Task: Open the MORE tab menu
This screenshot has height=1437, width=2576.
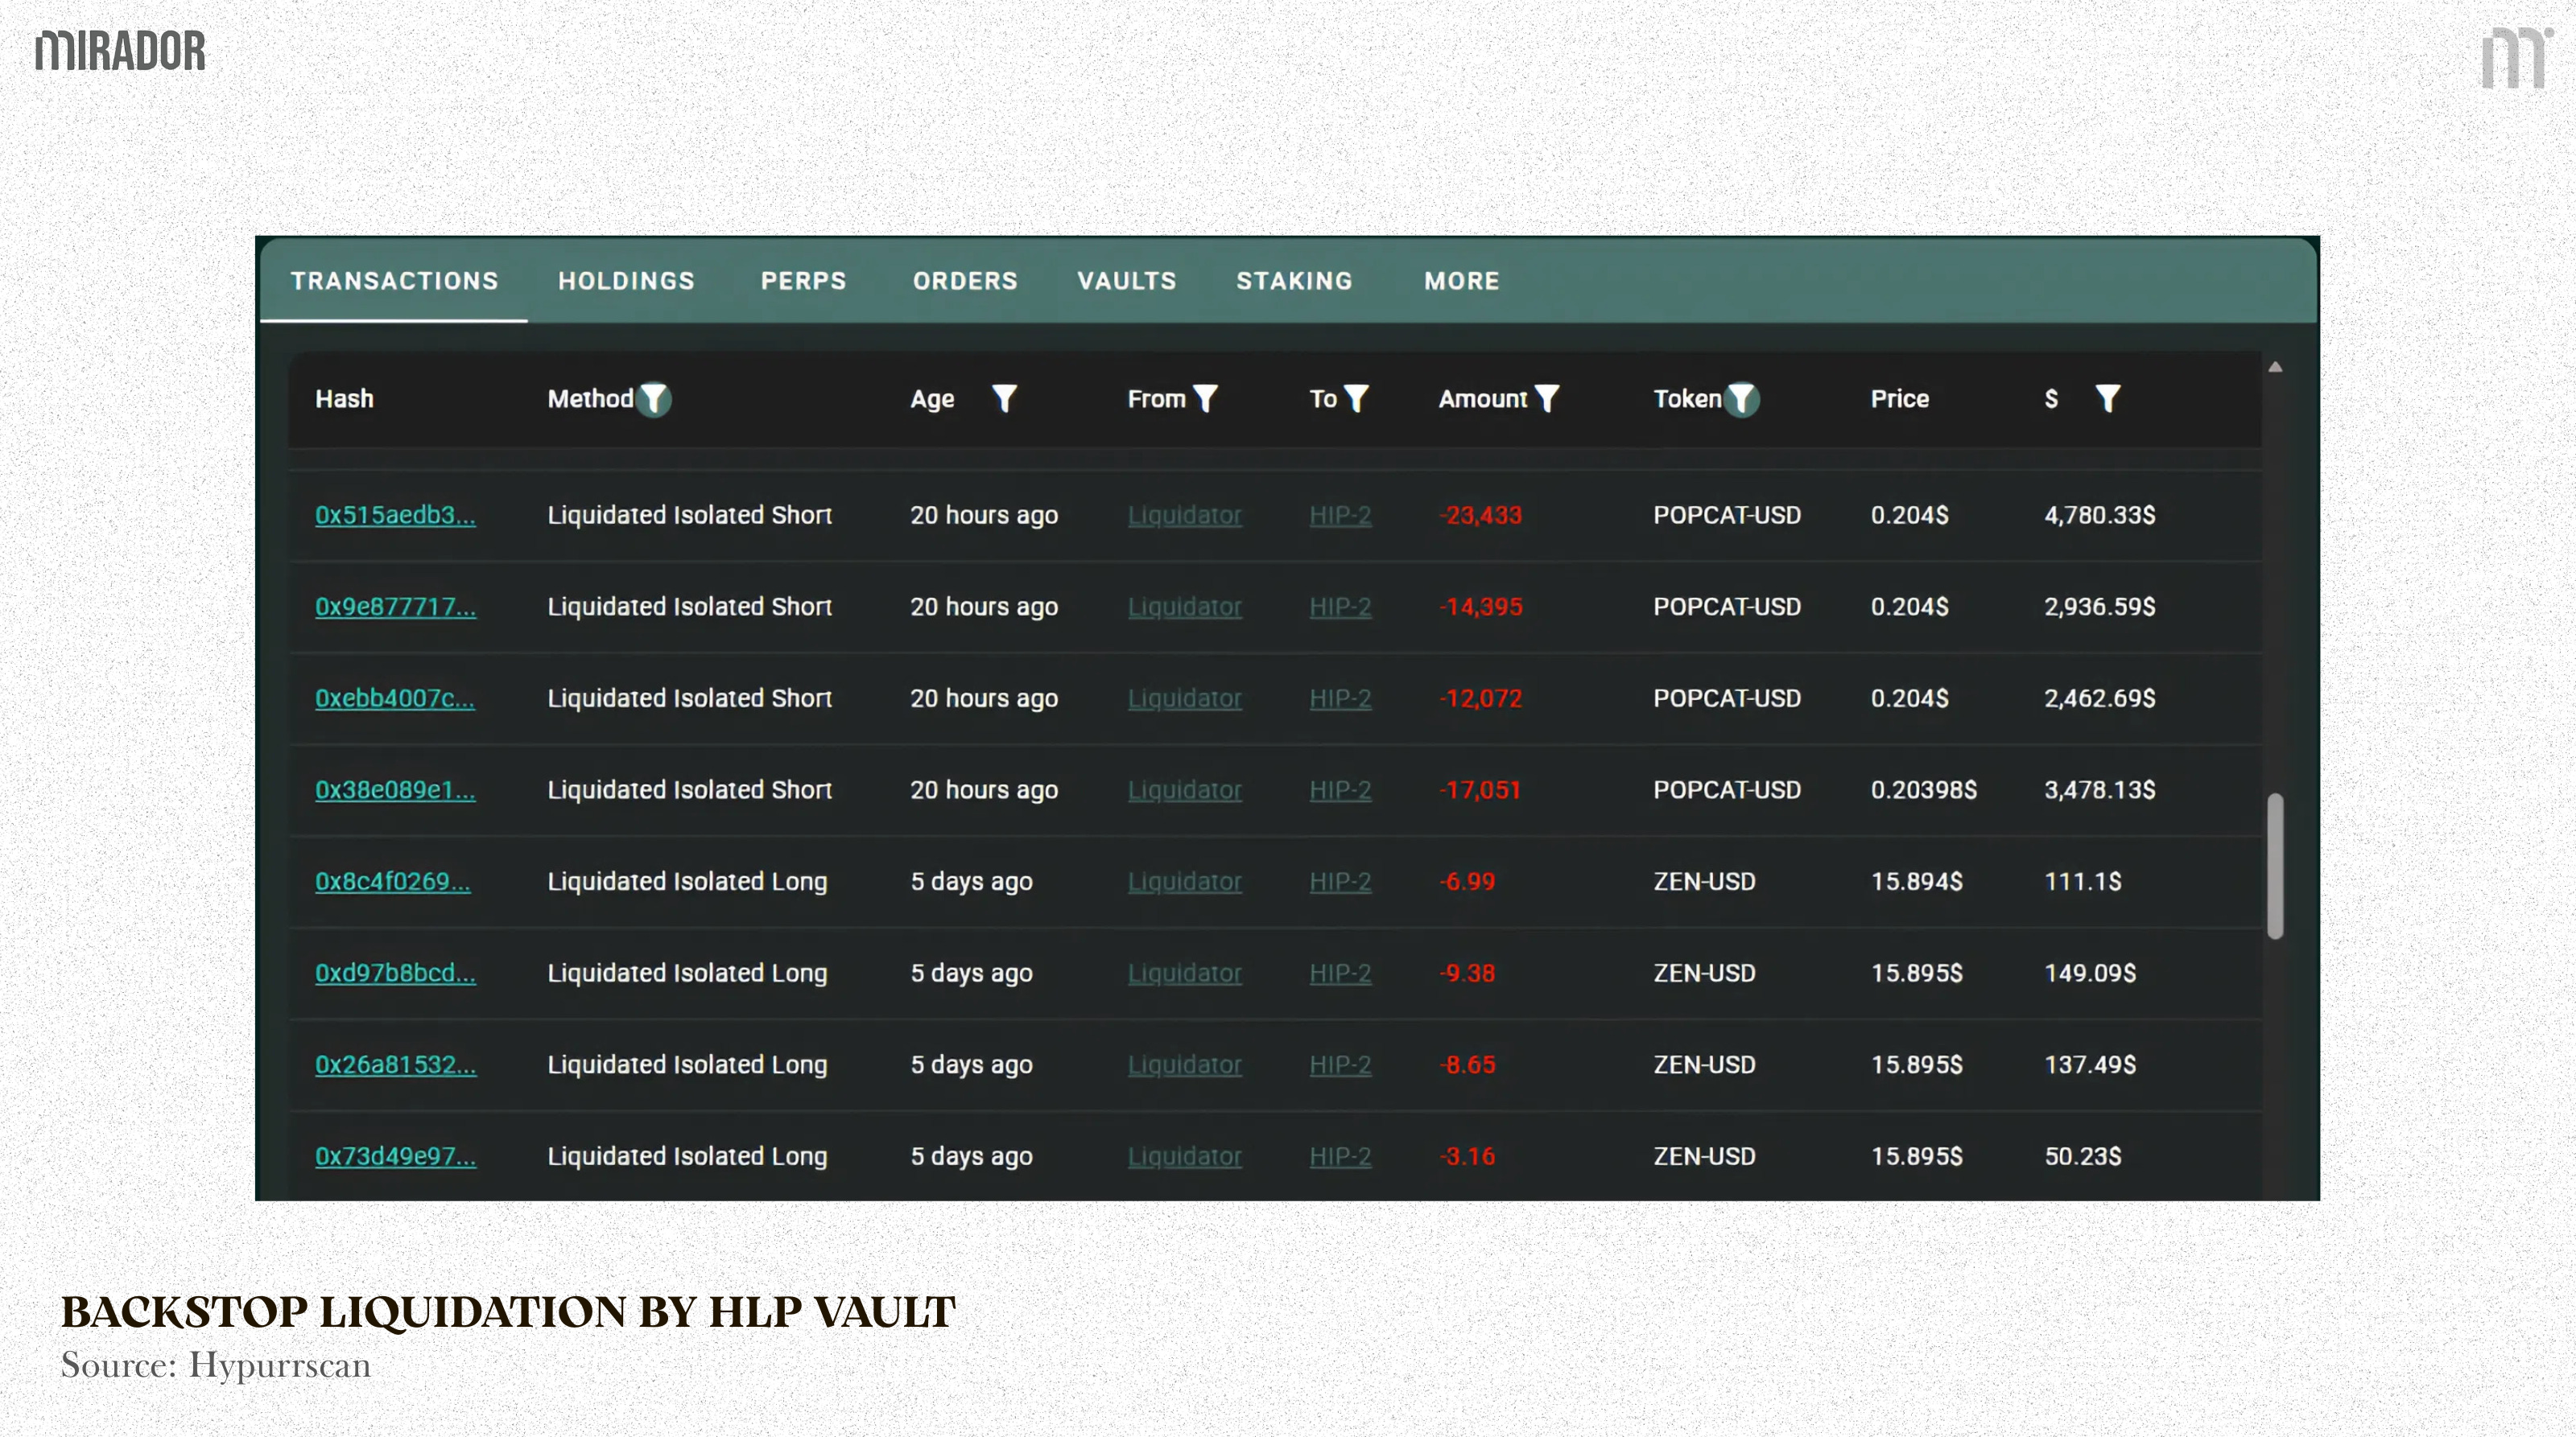Action: [x=1462, y=281]
